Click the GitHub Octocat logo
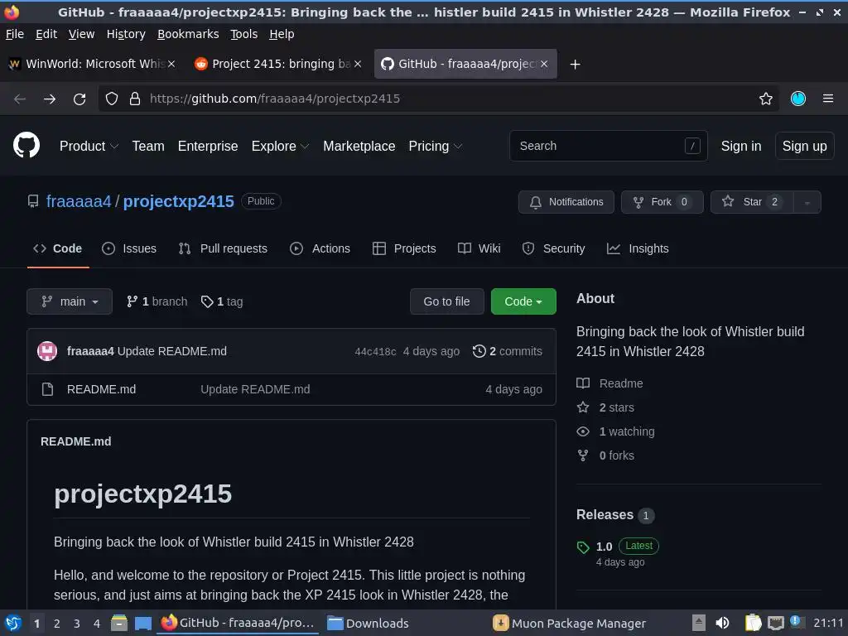 26,145
